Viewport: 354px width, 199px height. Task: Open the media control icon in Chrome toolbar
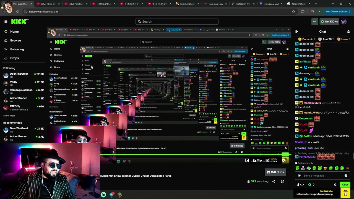click(313, 12)
